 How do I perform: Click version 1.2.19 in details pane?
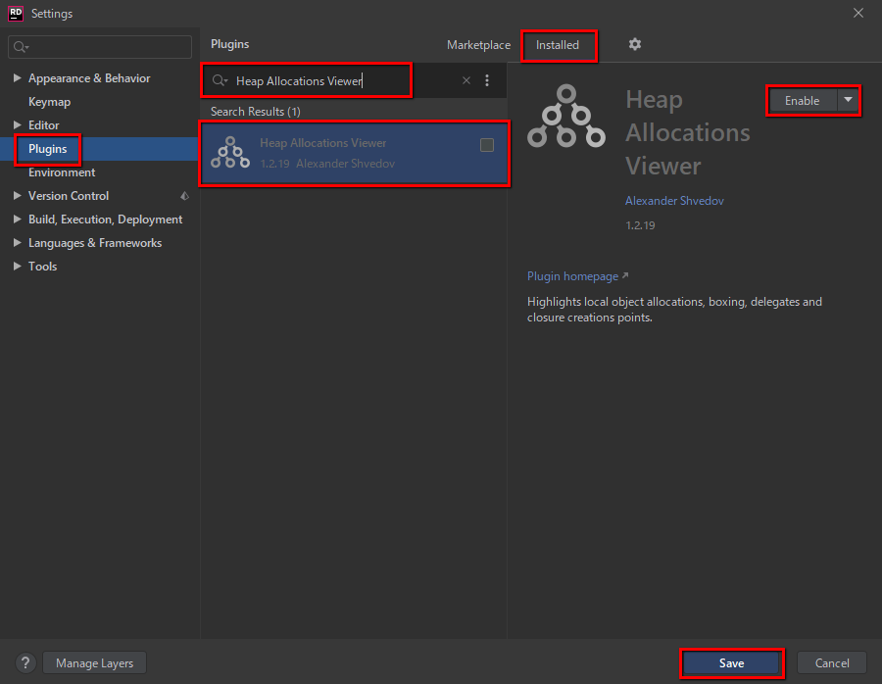[x=640, y=225]
